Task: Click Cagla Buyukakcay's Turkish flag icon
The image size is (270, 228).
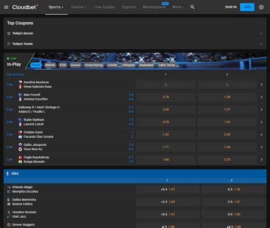Action: (x=21, y=157)
